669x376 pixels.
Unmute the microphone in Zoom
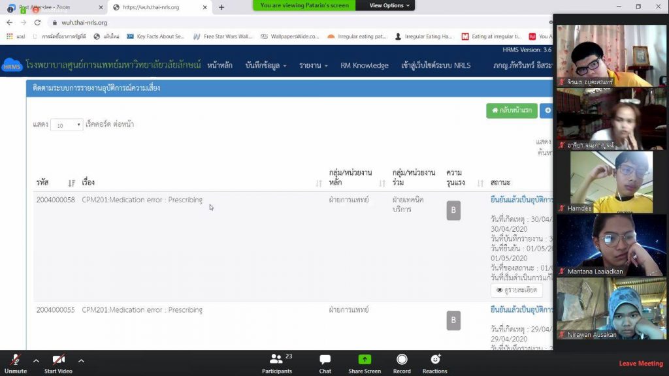click(15, 360)
